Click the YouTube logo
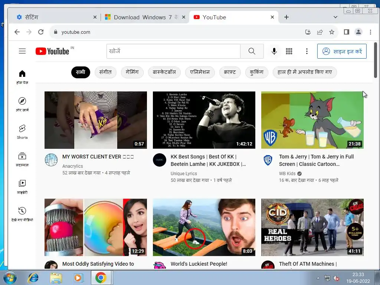Image resolution: width=380 pixels, height=285 pixels. pyautogui.click(x=52, y=51)
